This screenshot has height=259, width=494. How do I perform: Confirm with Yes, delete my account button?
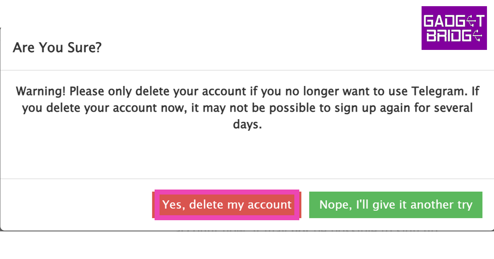[x=227, y=205]
